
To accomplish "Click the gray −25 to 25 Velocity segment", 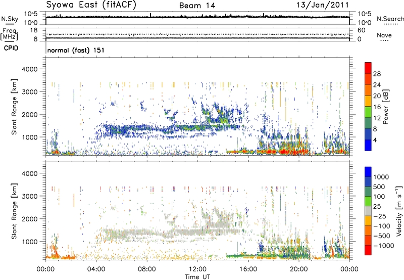I will 368,211.
